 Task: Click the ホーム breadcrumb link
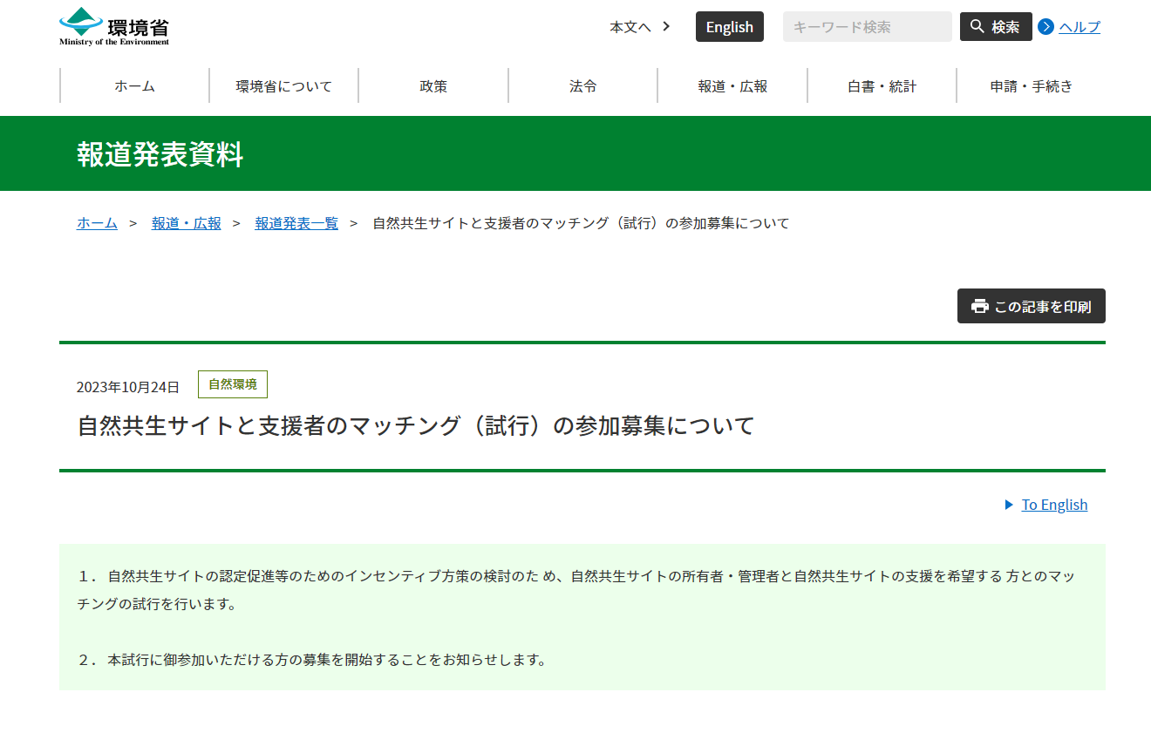pyautogui.click(x=97, y=223)
